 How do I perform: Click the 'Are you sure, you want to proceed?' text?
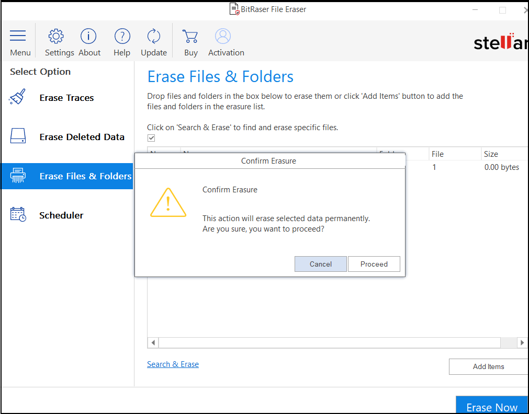tap(263, 229)
